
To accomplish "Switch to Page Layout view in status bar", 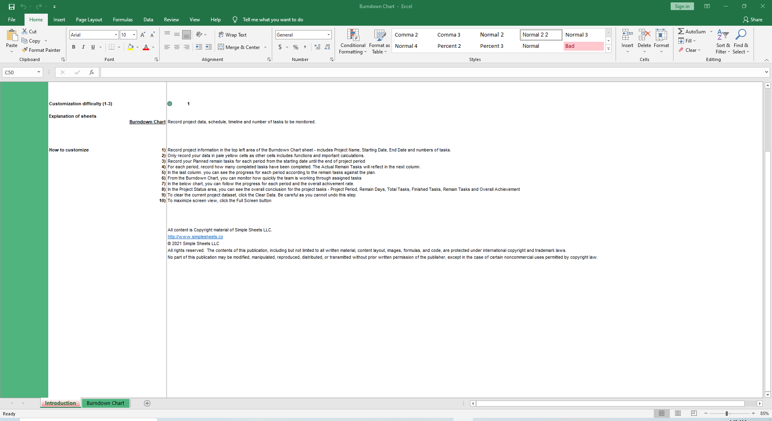I will pyautogui.click(x=678, y=413).
